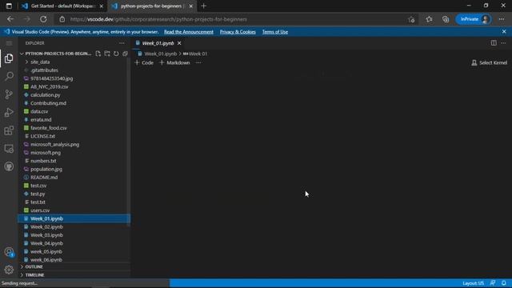The image size is (512, 288).
Task: View site information lock icon
Action: pyautogui.click(x=62, y=19)
